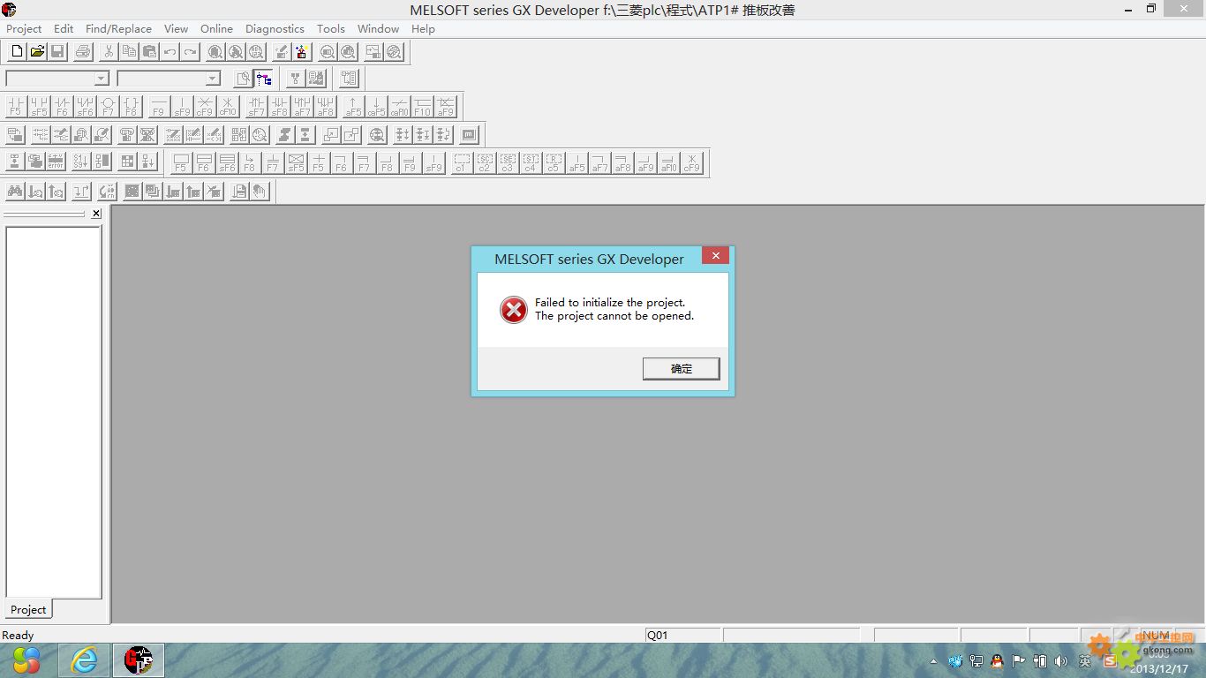
Task: Click the Print icon in toolbar
Action: (x=83, y=52)
